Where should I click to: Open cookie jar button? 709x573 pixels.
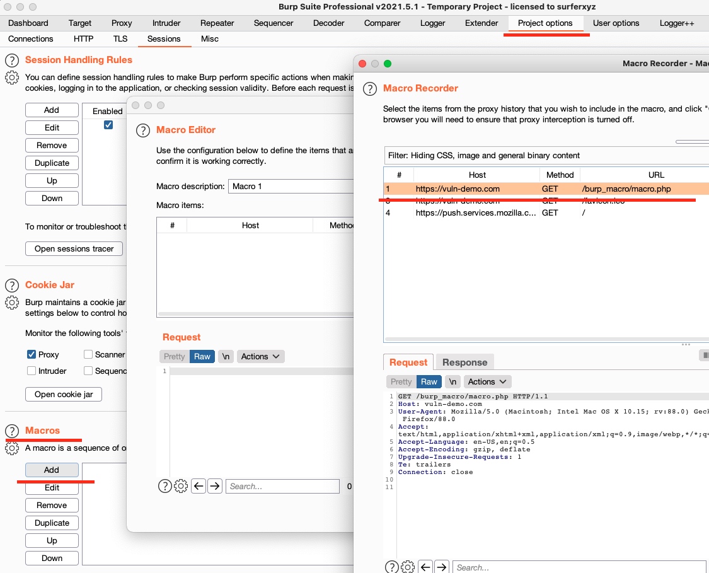(64, 395)
